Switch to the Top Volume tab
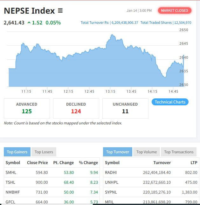The image size is (200, 205). 147,152
